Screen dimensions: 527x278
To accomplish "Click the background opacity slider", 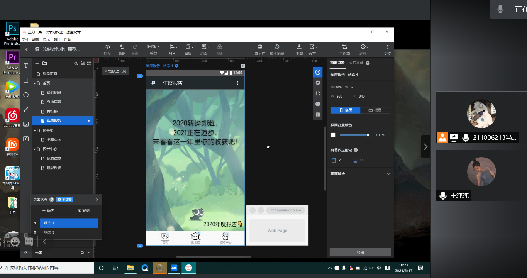I will tap(354, 135).
